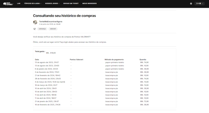Click amount BRL 38,90 for 16 de fevereiro 2025
Image resolution: width=209 pixels, height=113 pixels.
(x=144, y=105)
